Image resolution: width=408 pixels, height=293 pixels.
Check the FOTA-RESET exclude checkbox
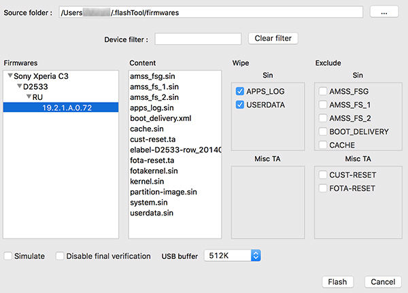(x=322, y=188)
